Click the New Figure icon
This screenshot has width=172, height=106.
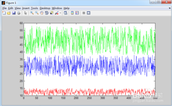click(4, 13)
